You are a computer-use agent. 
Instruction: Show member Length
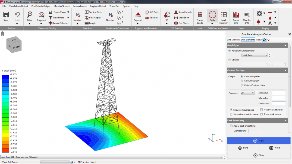(90, 23)
